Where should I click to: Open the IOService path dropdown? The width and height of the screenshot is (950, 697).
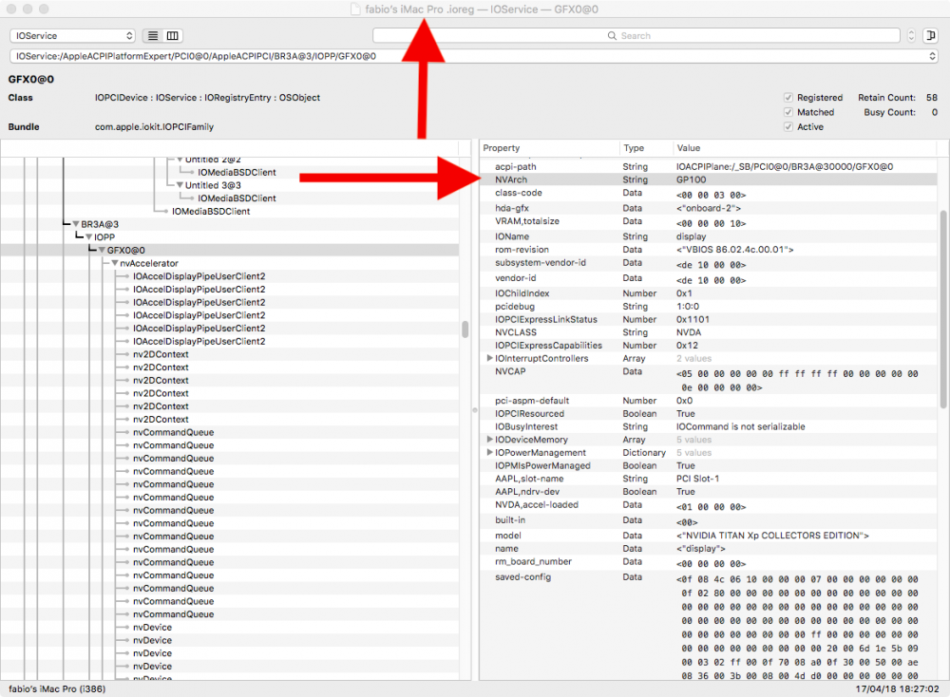(x=474, y=56)
